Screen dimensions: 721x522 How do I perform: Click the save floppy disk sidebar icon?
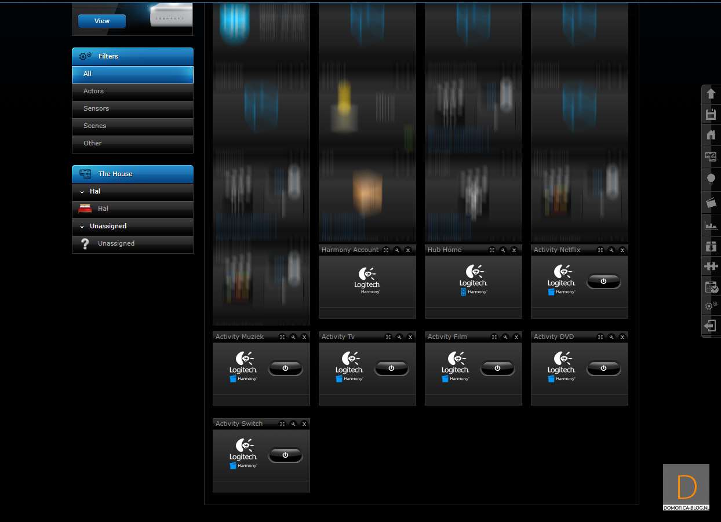pyautogui.click(x=711, y=115)
